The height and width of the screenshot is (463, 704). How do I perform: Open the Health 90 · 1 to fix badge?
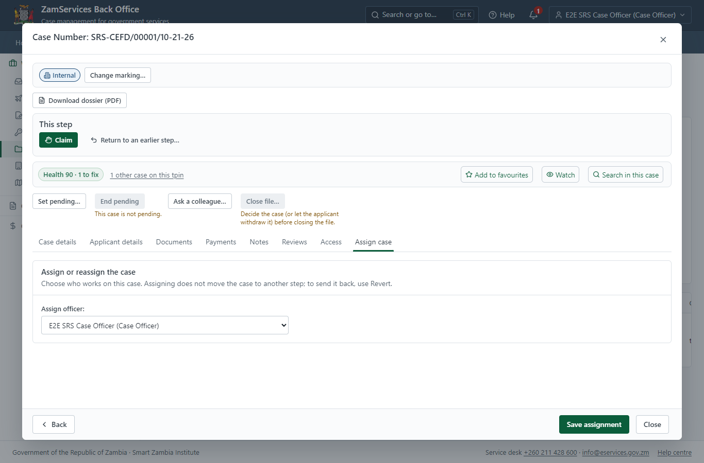[71, 175]
